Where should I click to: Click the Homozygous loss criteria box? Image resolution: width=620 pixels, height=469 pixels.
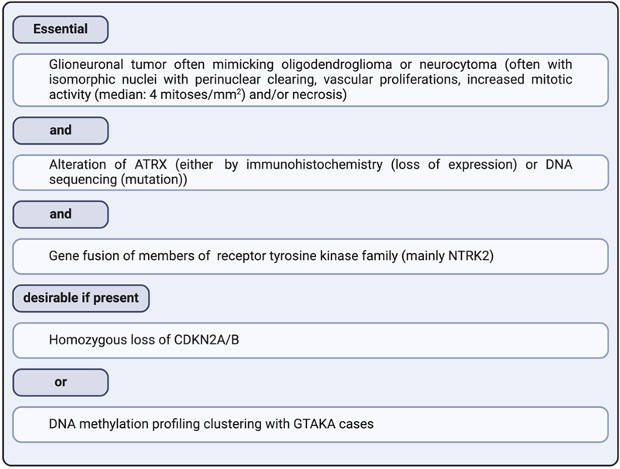309,339
